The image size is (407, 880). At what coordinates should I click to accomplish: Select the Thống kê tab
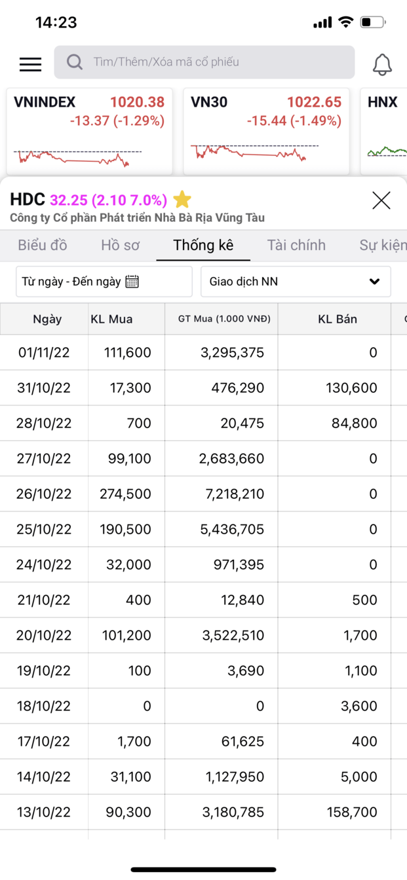click(x=203, y=246)
